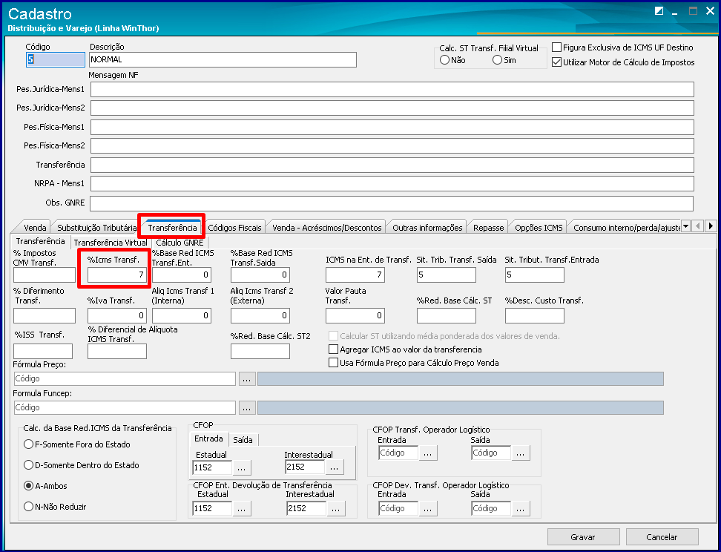The height and width of the screenshot is (552, 721).
Task: Open Substituição Tributária tab
Action: click(96, 228)
